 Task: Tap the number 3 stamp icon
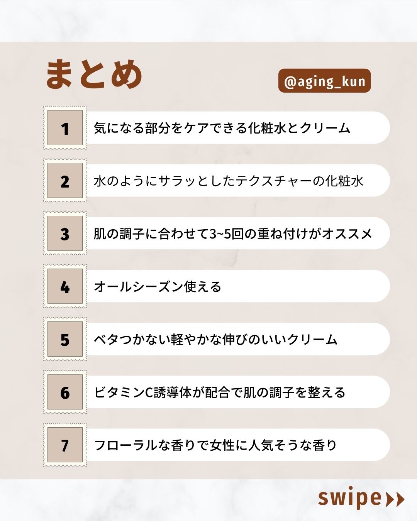click(x=65, y=234)
